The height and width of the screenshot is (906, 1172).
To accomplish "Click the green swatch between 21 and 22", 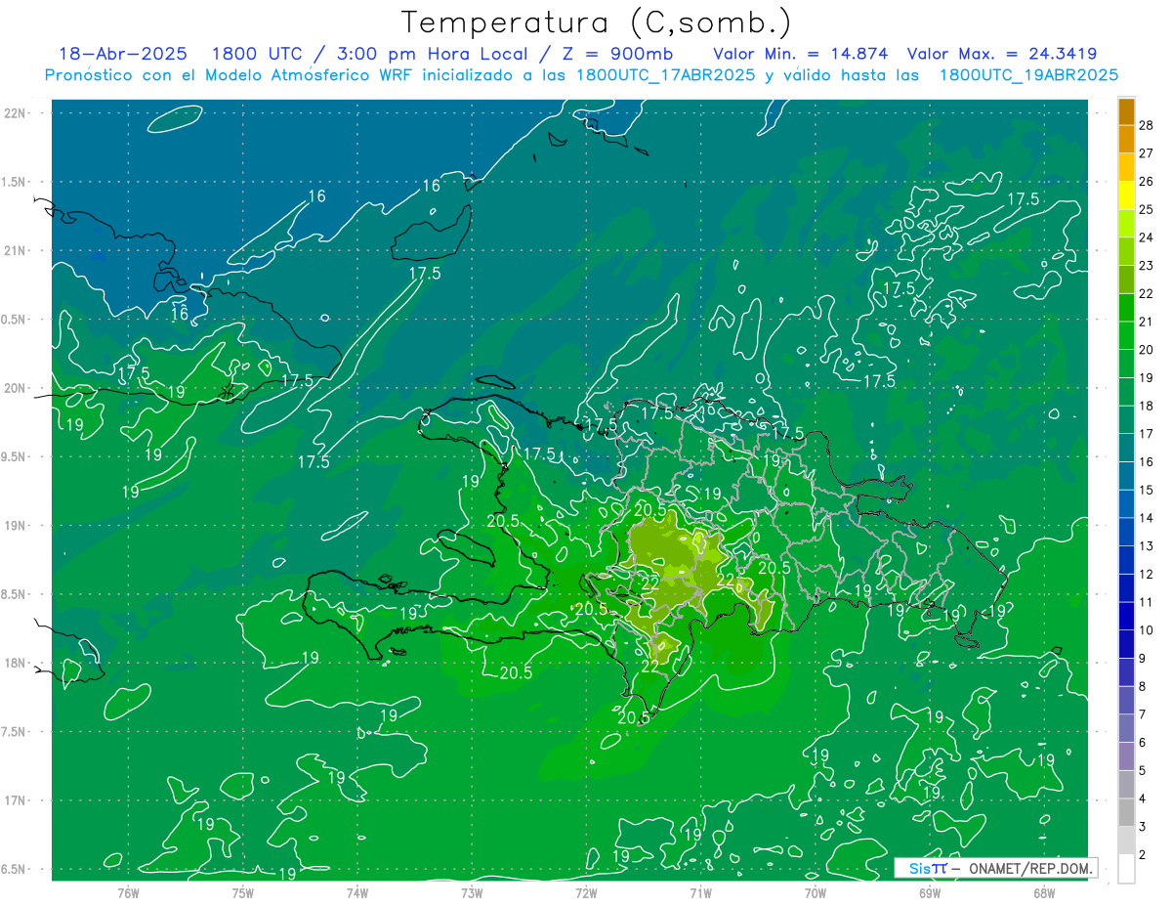I will click(x=1126, y=307).
